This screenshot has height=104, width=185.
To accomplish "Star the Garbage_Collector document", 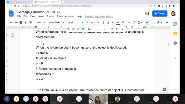I will pos(48,12).
